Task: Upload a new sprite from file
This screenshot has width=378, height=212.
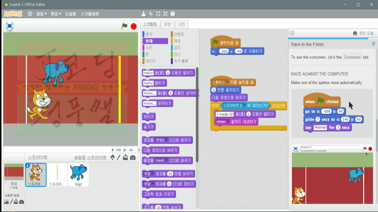Action: [x=126, y=158]
